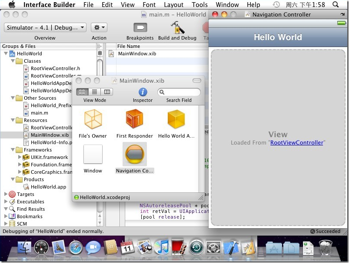Expand the Executables group
Viewport: 349px width, 263px height.
tap(6, 202)
